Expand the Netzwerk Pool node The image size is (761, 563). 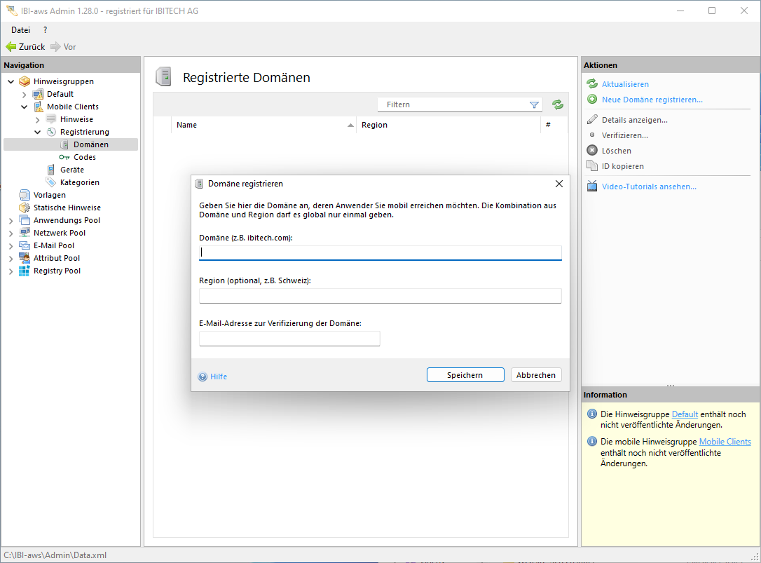(11, 233)
